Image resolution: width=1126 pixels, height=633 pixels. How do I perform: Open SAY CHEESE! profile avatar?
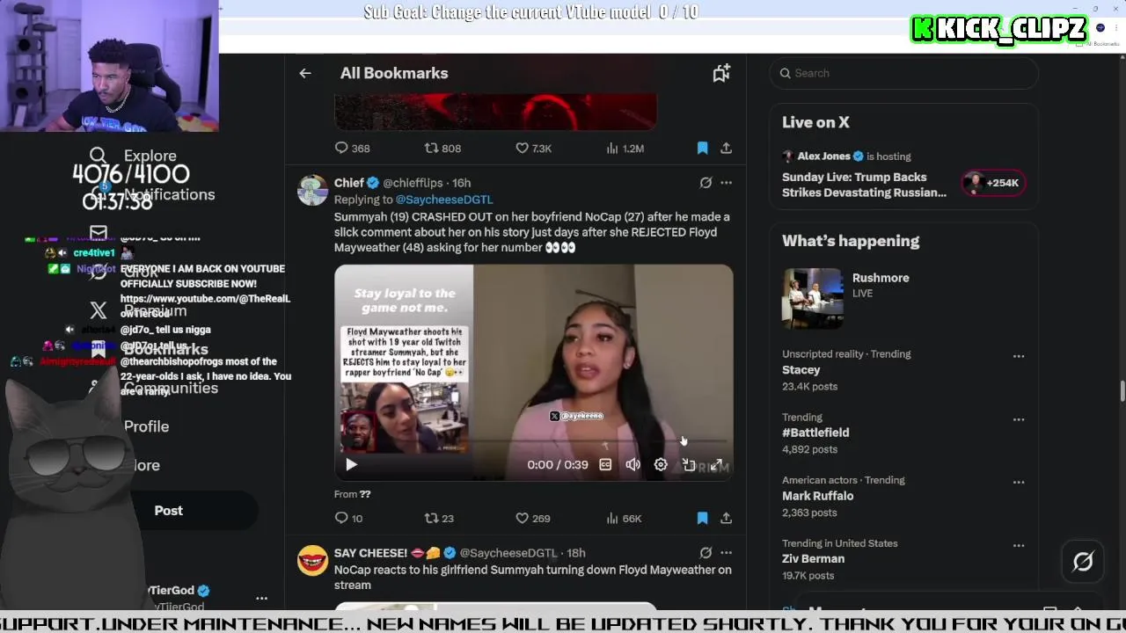[x=312, y=560]
